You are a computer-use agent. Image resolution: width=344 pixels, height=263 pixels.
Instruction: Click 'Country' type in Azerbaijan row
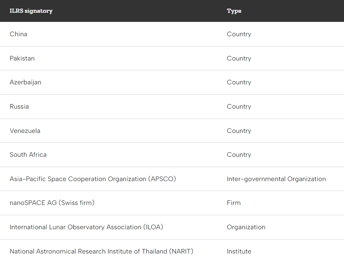(x=239, y=82)
